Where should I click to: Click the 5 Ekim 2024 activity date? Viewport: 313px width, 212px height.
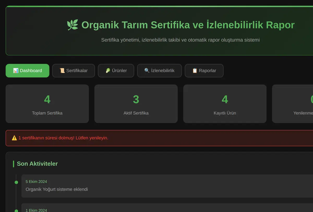[x=36, y=181]
